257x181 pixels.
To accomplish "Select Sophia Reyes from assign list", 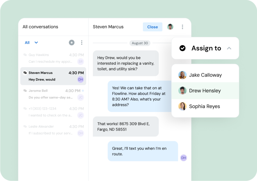I will pyautogui.click(x=205, y=106).
